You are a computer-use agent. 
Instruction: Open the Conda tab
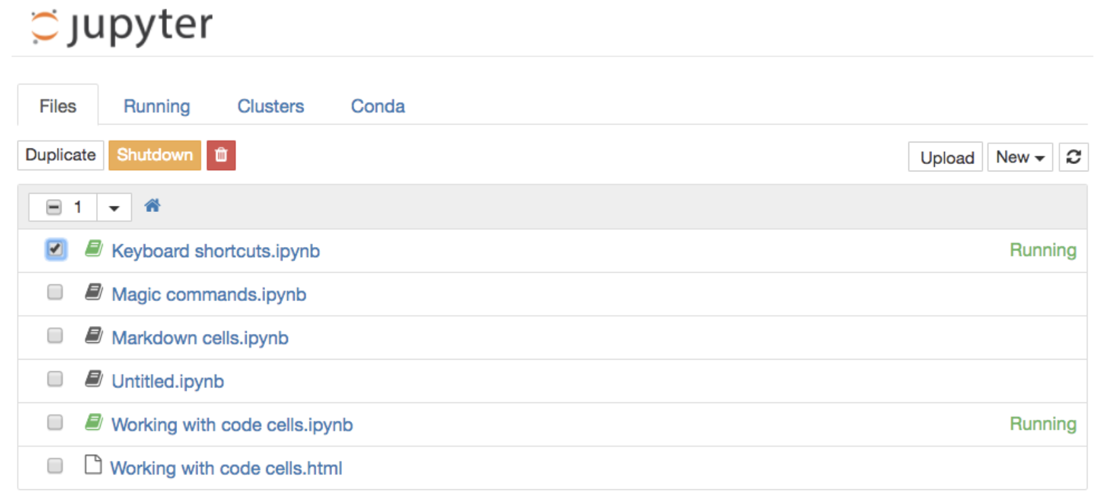coord(378,106)
